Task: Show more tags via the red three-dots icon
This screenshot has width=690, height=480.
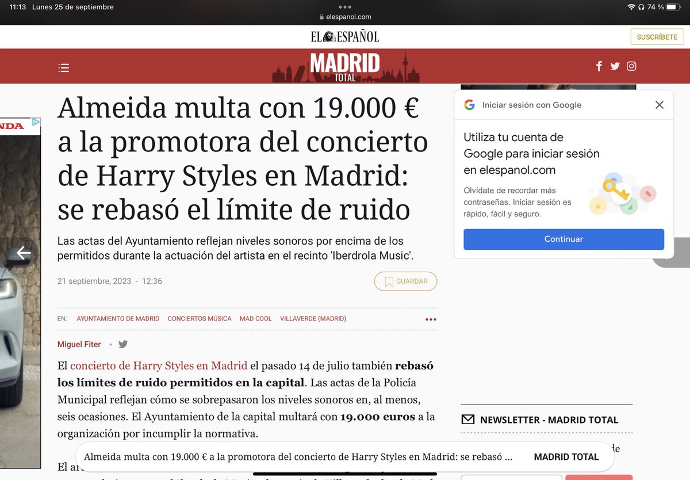Action: click(431, 319)
